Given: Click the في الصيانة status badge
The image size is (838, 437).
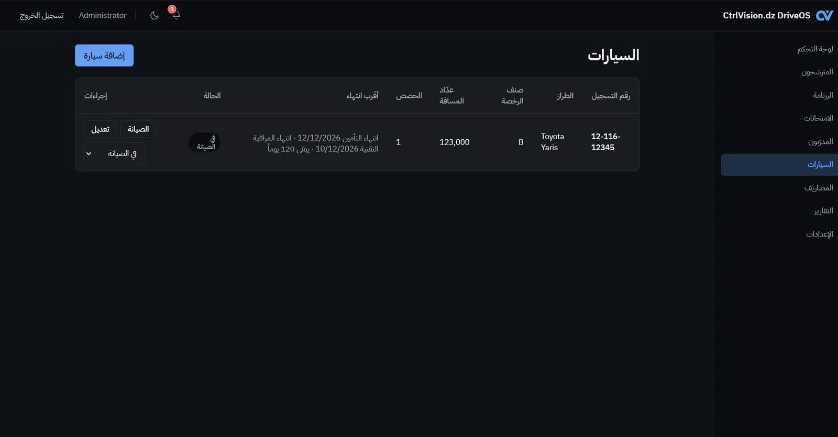Looking at the screenshot, I should tap(205, 142).
